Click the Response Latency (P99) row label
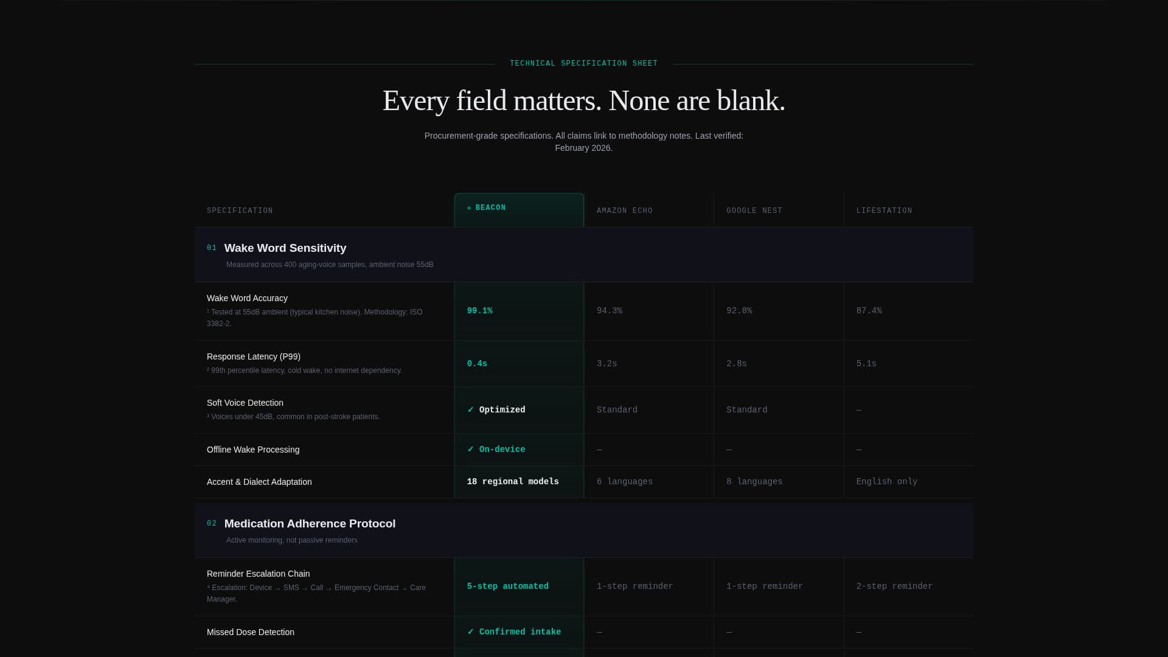 tap(254, 356)
